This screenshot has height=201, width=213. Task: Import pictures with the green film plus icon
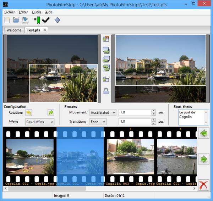pyautogui.click(x=37, y=20)
